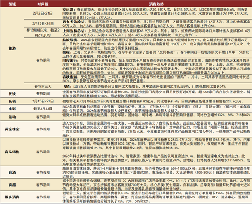Click the 服务消费 trend text about 重点平台国内游消费
Viewport: 252px width, 204px height.
coord(156,197)
